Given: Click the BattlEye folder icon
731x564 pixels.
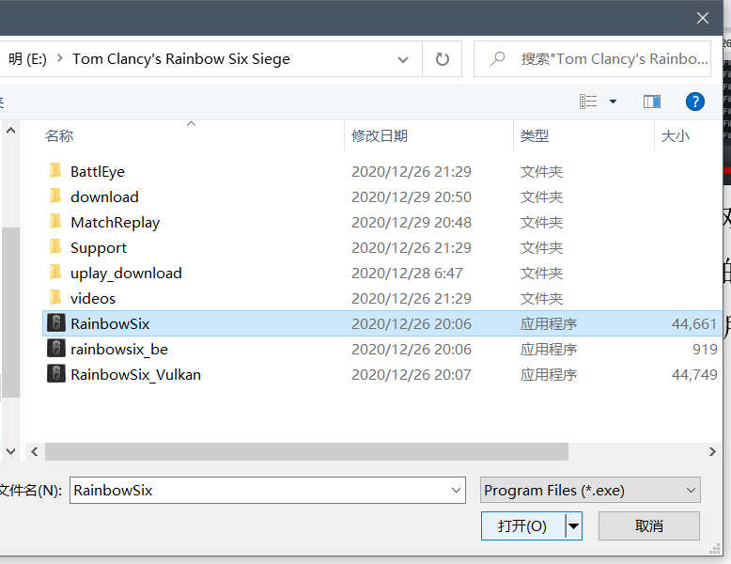Looking at the screenshot, I should pos(55,171).
